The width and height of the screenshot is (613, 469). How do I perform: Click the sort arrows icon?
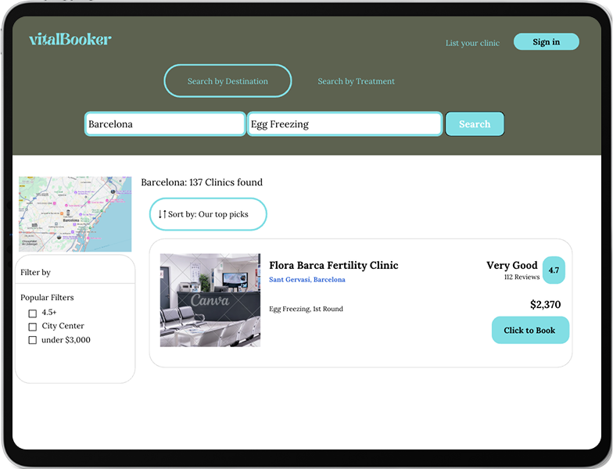(162, 214)
